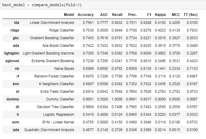The image size is (206, 139).
Task: Click the Dummy Classifier model name
Action: (x=60, y=99)
